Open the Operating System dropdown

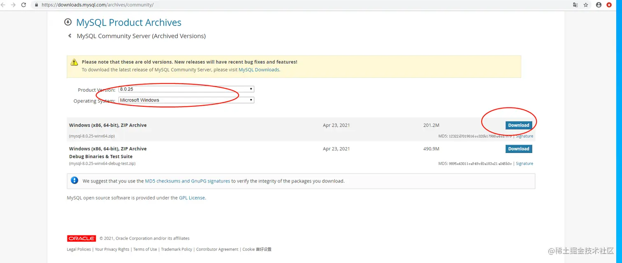coord(186,100)
